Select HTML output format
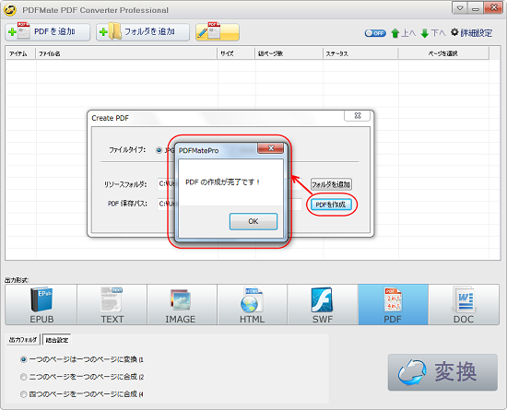 pos(253,305)
